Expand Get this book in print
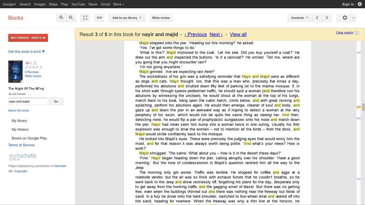The width and height of the screenshot is (365, 205). 26,52
